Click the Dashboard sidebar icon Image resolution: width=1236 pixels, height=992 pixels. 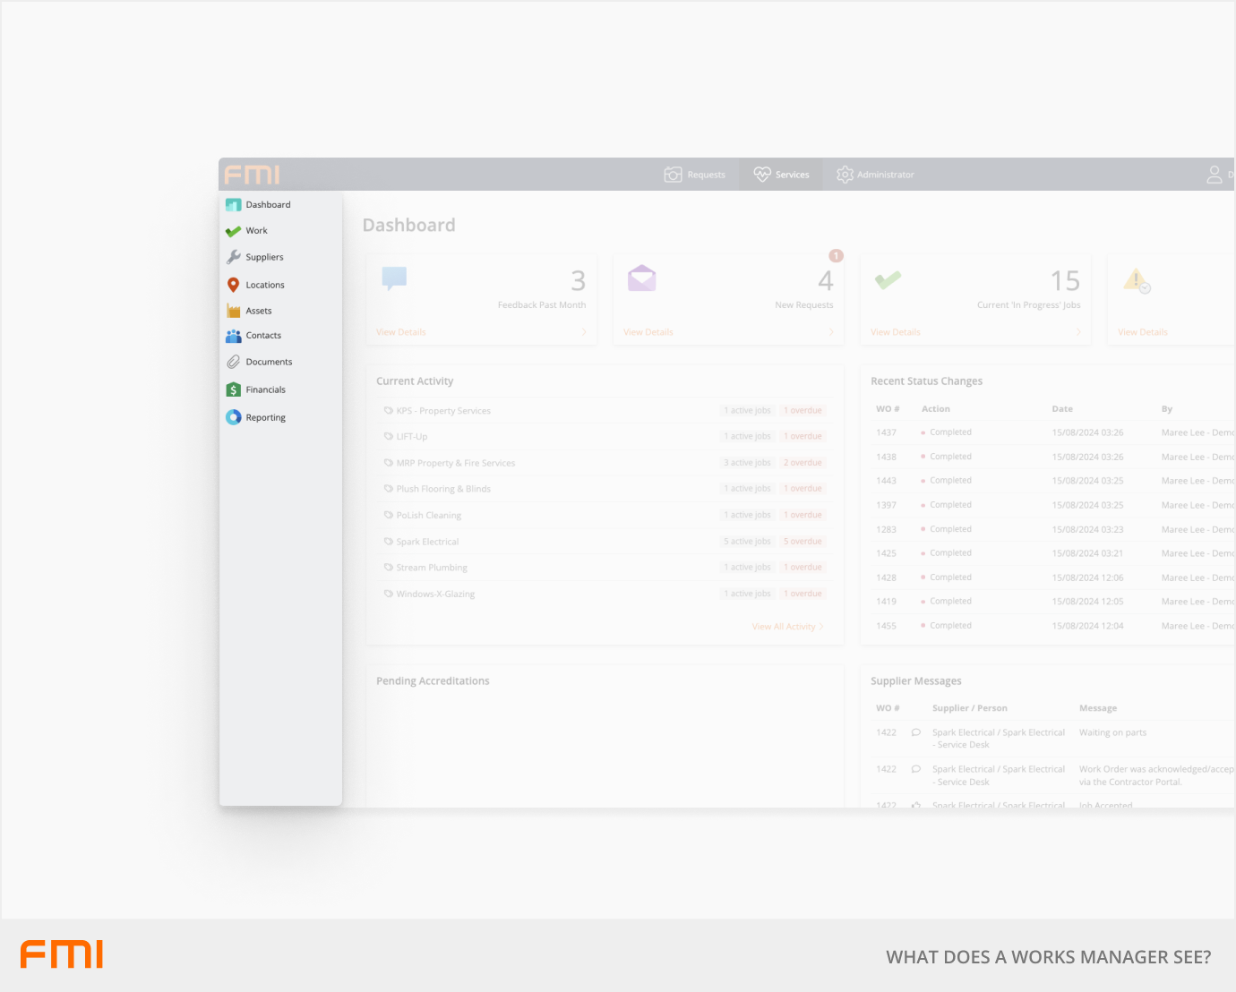point(233,205)
